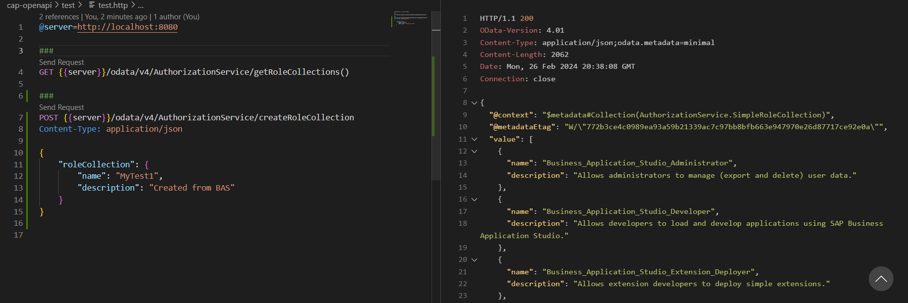Open the '2 references' code lens

[x=59, y=17]
